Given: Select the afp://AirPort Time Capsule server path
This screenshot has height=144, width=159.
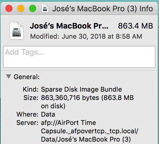Looking at the screenshot, I should [90, 131].
